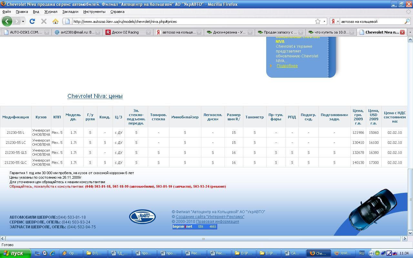Switch to the Диски OZ Racing tab
The width and height of the screenshot is (413, 258).
point(125,32)
